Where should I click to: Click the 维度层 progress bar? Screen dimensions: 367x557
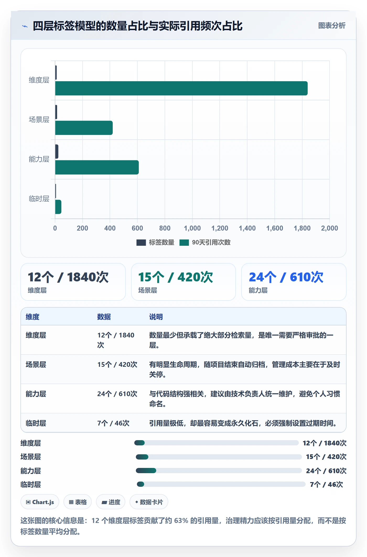click(x=217, y=443)
